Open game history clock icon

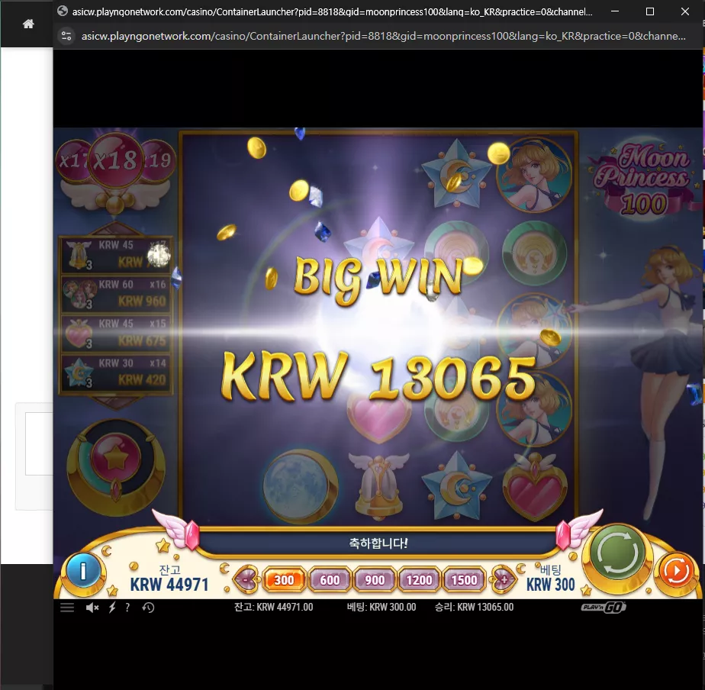coord(148,608)
